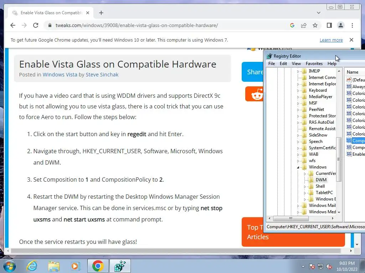The image size is (365, 273).
Task: Open the View menu in Registry Editor
Action: click(x=296, y=64)
